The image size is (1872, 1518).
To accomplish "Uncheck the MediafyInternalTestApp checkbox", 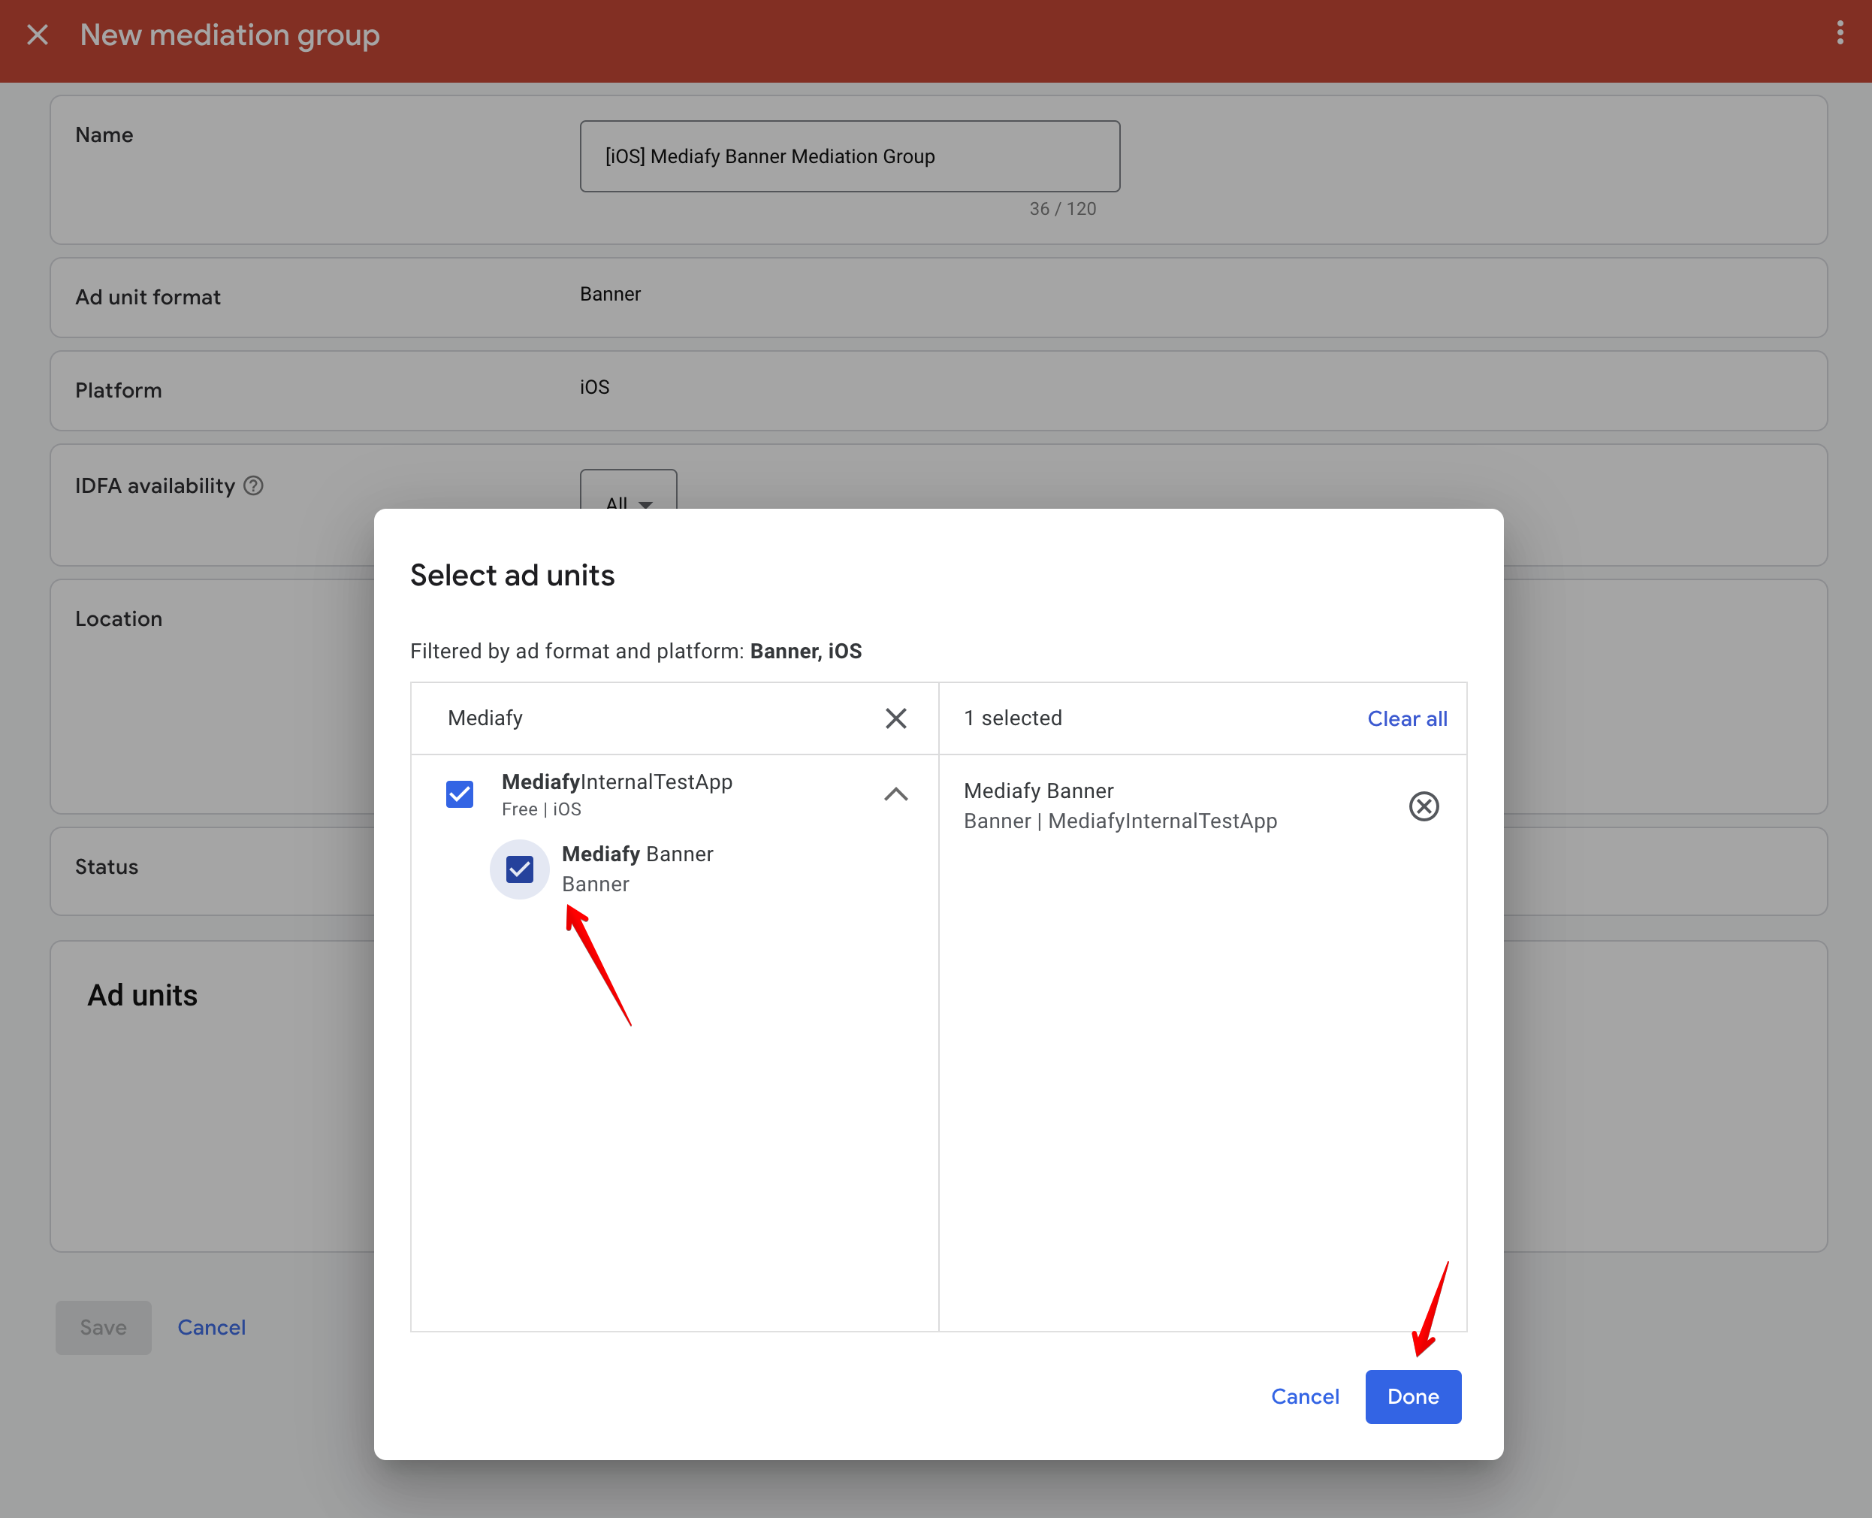I will tap(460, 794).
